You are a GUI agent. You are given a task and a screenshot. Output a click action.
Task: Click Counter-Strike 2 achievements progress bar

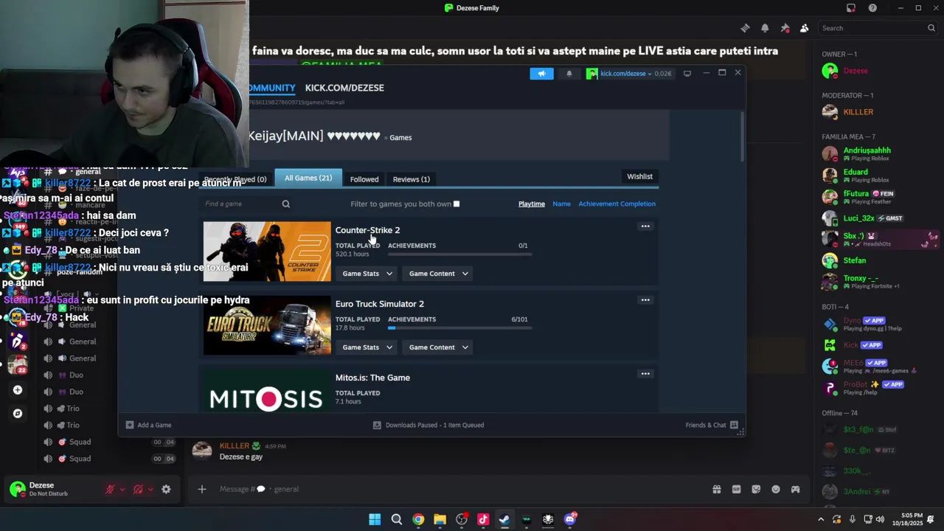[459, 254]
